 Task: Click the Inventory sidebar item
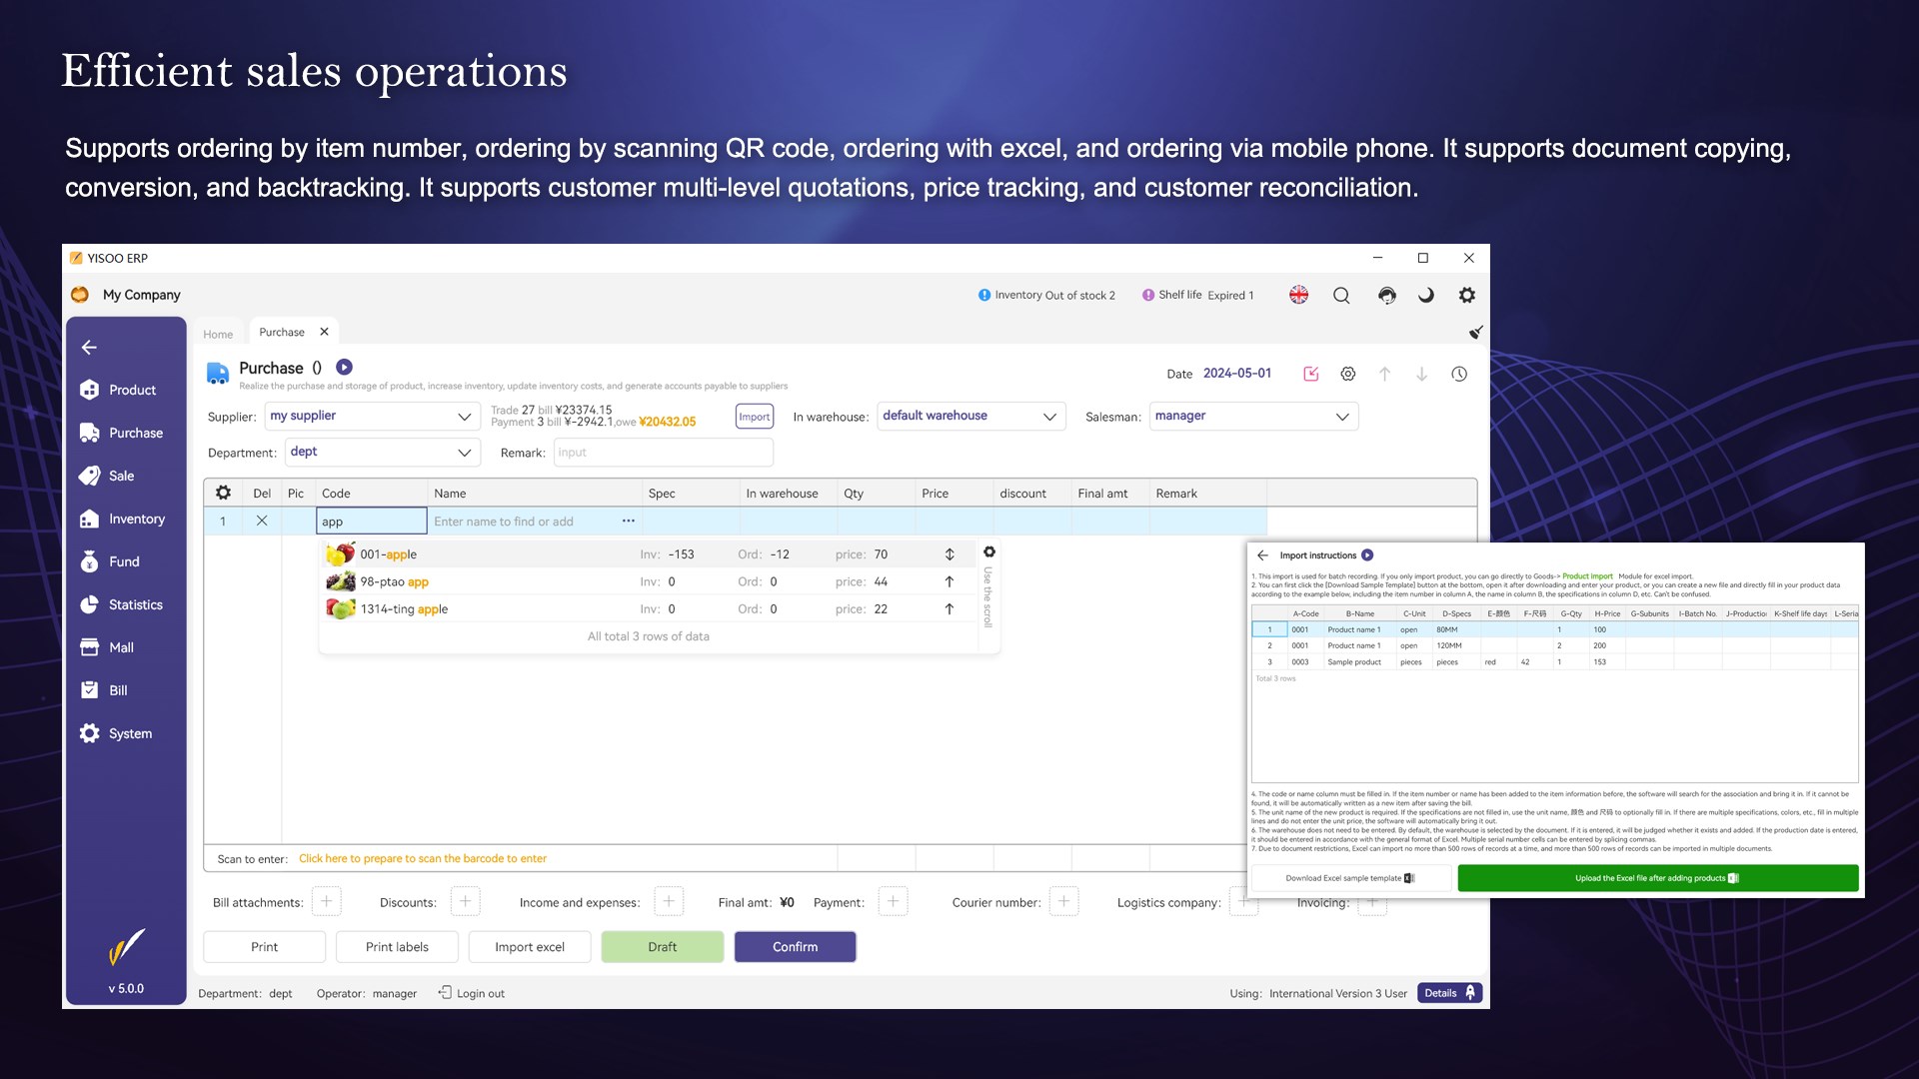(x=136, y=519)
